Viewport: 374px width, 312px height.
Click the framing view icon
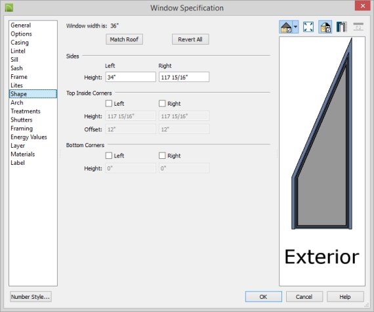[341, 27]
